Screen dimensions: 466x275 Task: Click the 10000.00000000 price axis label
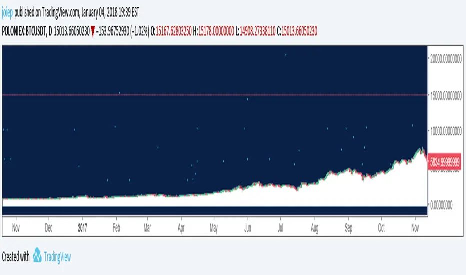pos(446,131)
